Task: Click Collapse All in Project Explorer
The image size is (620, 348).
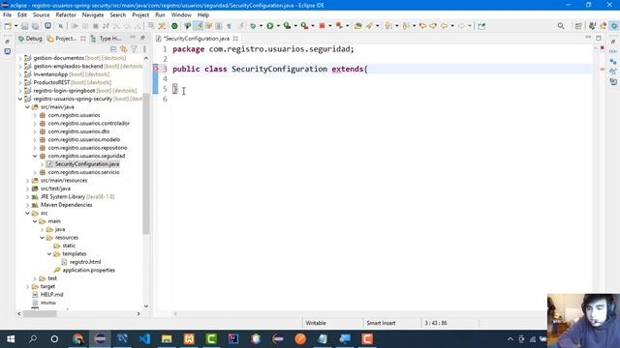Action: (x=113, y=49)
